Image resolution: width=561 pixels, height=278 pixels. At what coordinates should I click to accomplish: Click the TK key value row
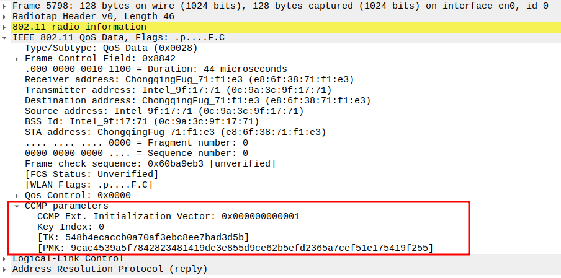143,238
